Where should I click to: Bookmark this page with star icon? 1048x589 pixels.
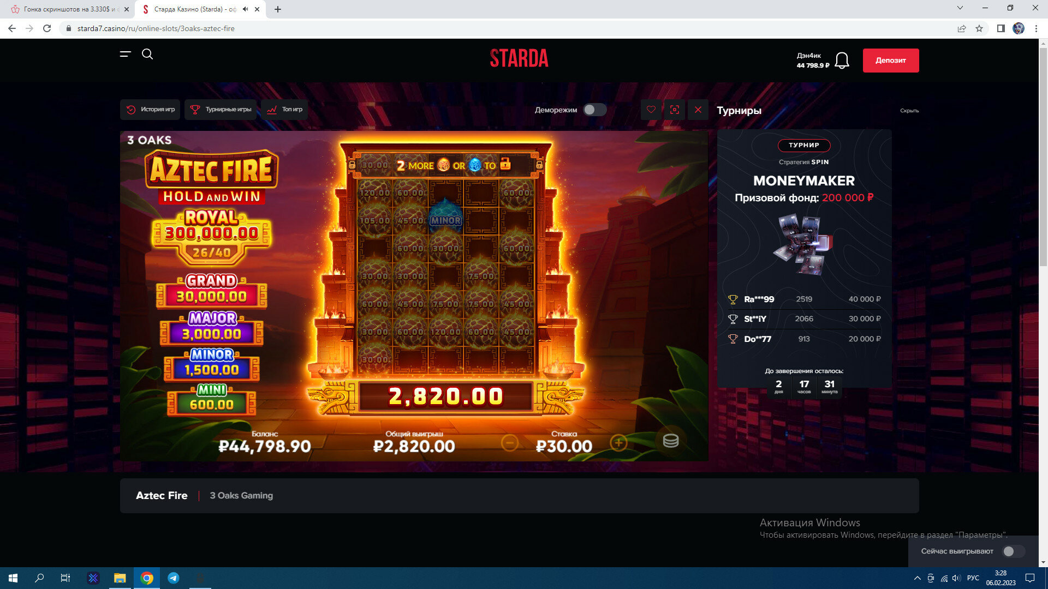pyautogui.click(x=979, y=28)
